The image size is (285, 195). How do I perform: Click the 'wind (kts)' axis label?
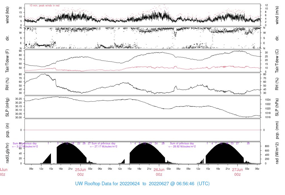(7, 15)
